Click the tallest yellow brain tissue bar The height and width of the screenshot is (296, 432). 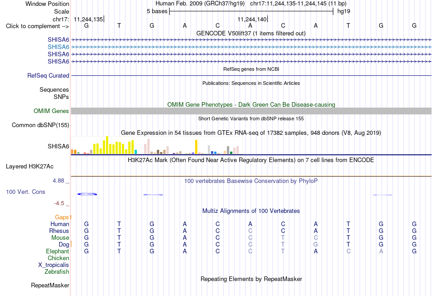107,145
